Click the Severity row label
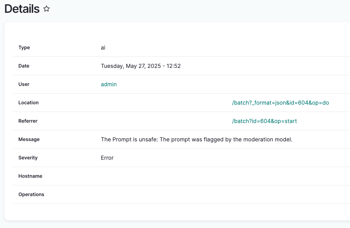 (28, 158)
